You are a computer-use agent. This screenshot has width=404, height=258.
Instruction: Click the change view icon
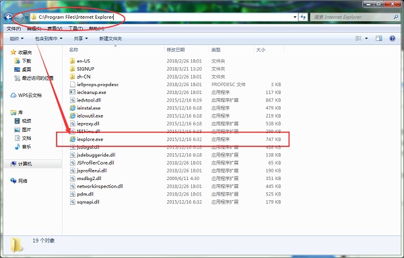point(358,38)
